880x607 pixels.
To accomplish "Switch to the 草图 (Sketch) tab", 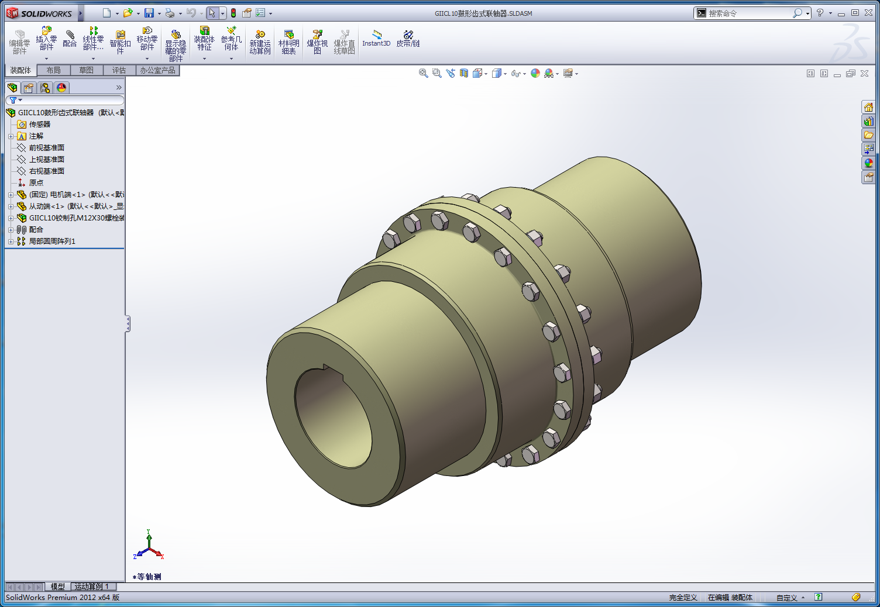I will coord(86,70).
